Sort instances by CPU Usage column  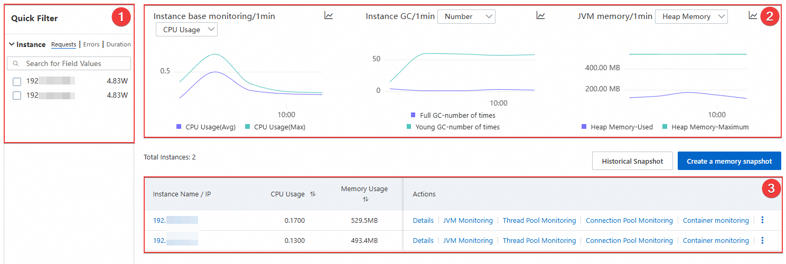click(313, 194)
